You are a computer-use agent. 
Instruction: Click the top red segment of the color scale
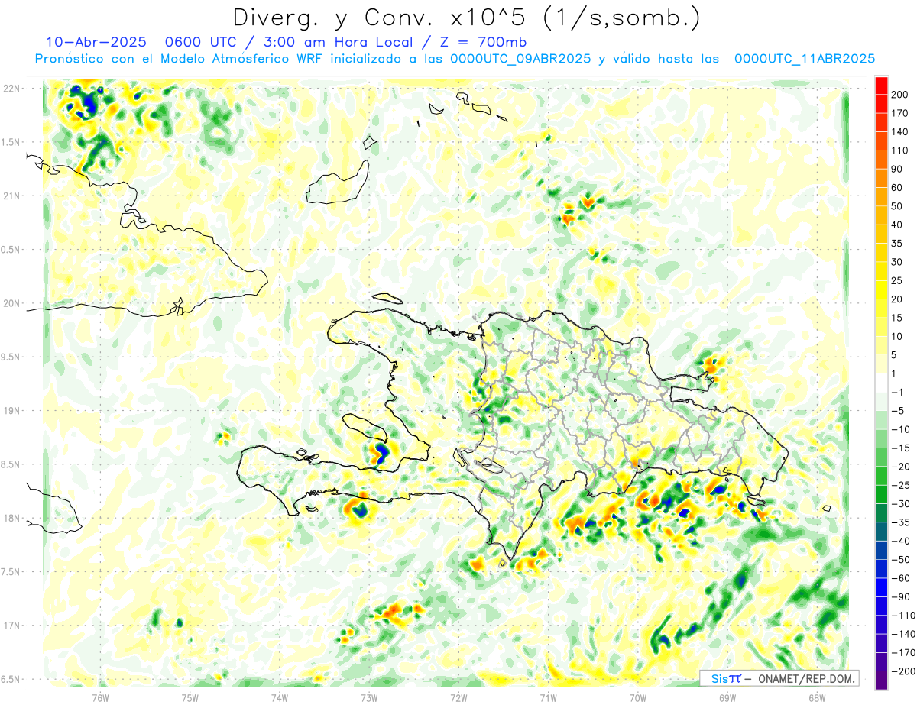click(x=881, y=85)
